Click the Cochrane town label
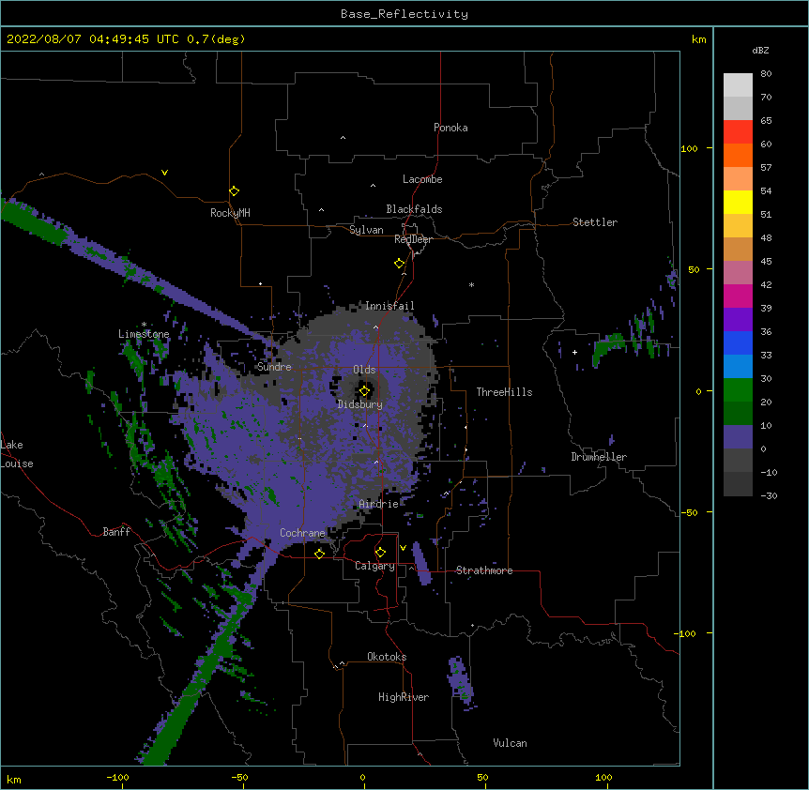809x790 pixels. [x=302, y=533]
